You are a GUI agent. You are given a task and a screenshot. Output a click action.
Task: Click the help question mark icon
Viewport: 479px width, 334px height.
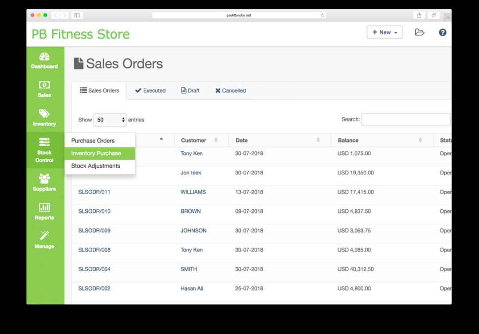tap(442, 32)
